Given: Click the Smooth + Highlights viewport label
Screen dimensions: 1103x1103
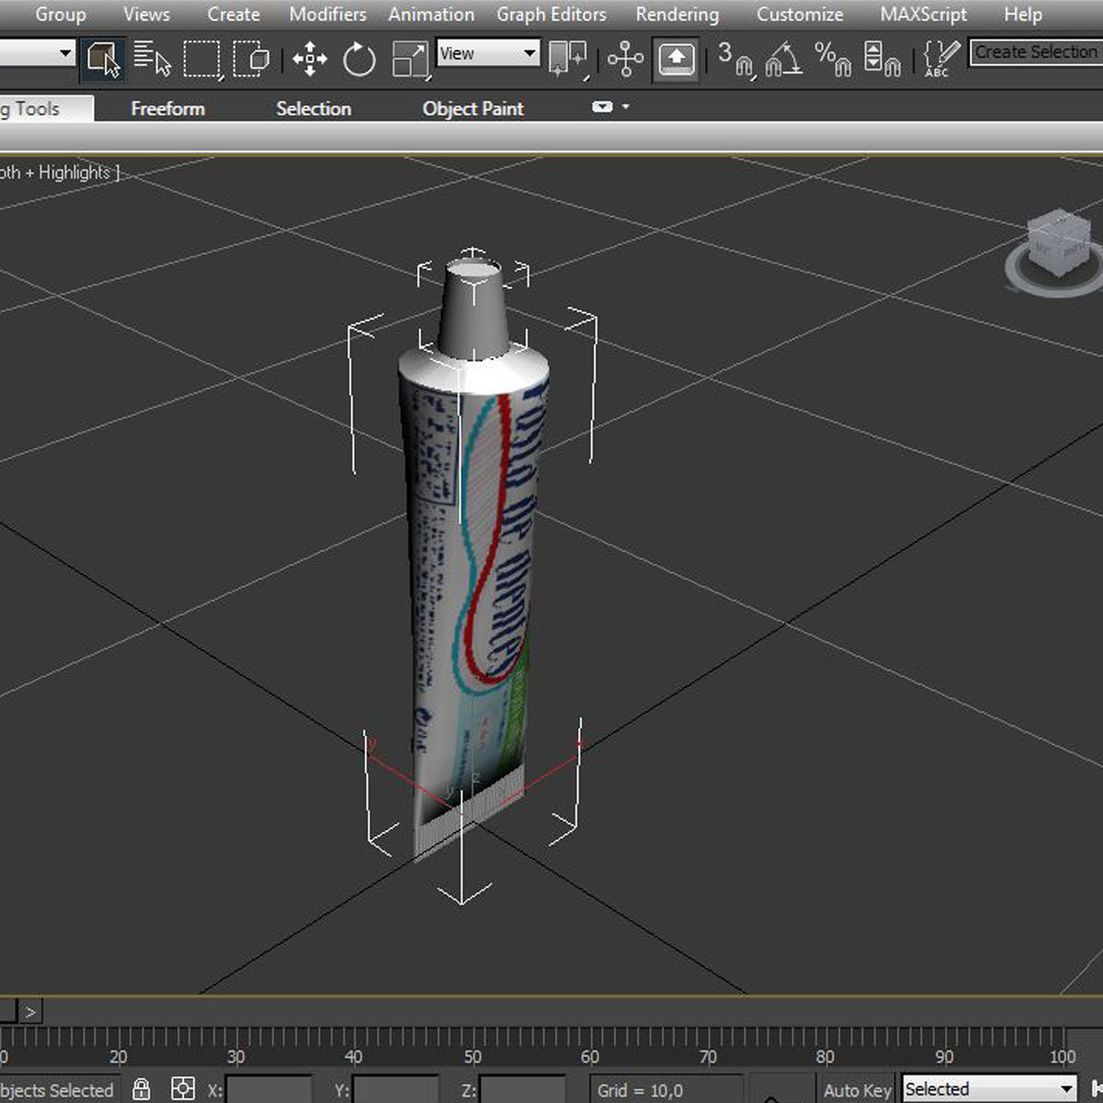Looking at the screenshot, I should (x=60, y=173).
